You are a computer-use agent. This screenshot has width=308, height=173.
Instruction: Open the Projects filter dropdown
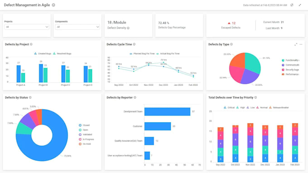coord(27,27)
